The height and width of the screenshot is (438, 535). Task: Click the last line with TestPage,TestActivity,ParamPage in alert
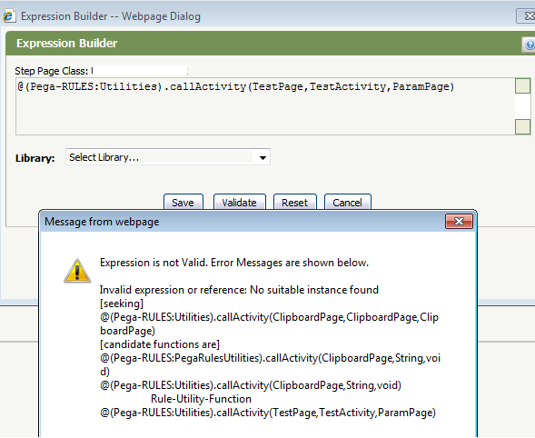click(x=268, y=413)
